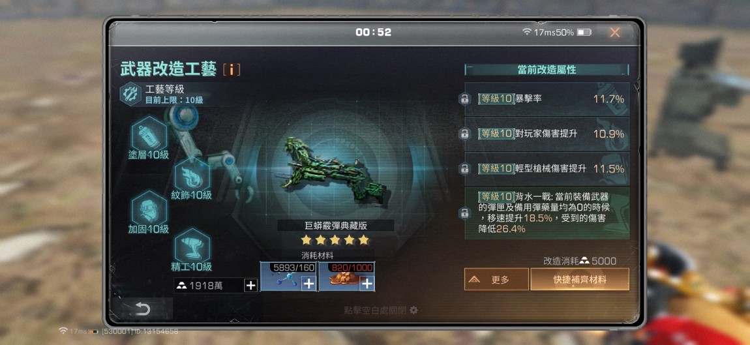Click the 快捷補齊材料 button
Screen dimensions: 750x345
(580, 279)
